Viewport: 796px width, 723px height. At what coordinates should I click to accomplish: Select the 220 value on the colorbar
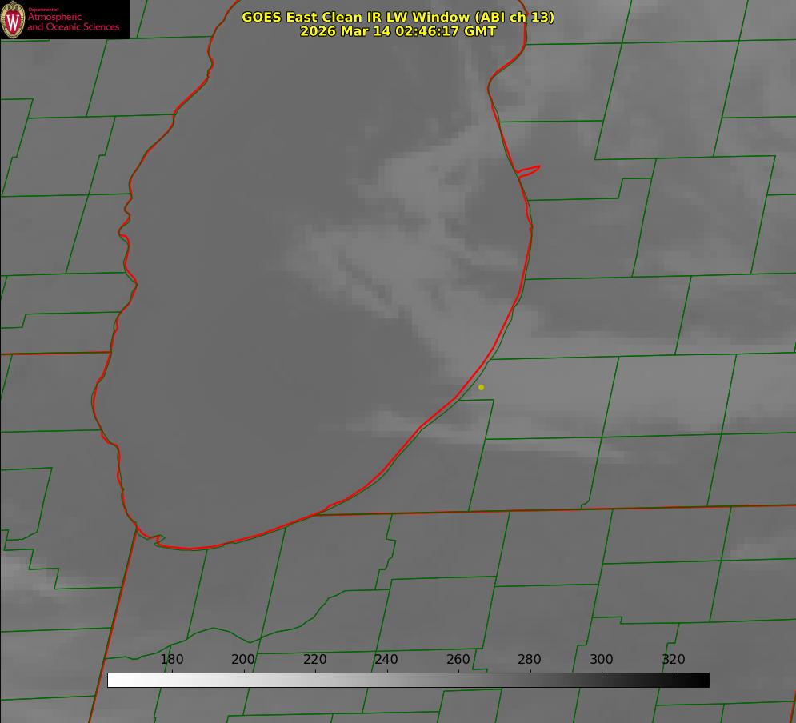(x=315, y=660)
